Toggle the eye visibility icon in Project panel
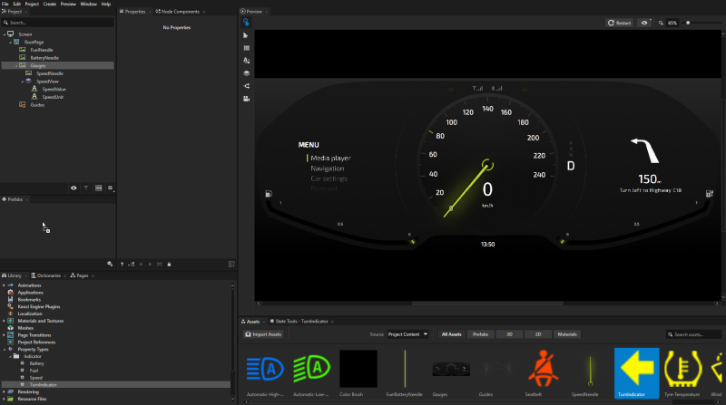Viewport: 726px width, 405px height. [74, 188]
